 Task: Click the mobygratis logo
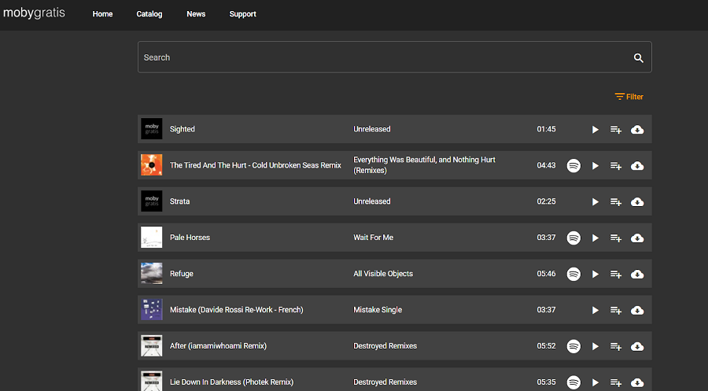click(35, 13)
